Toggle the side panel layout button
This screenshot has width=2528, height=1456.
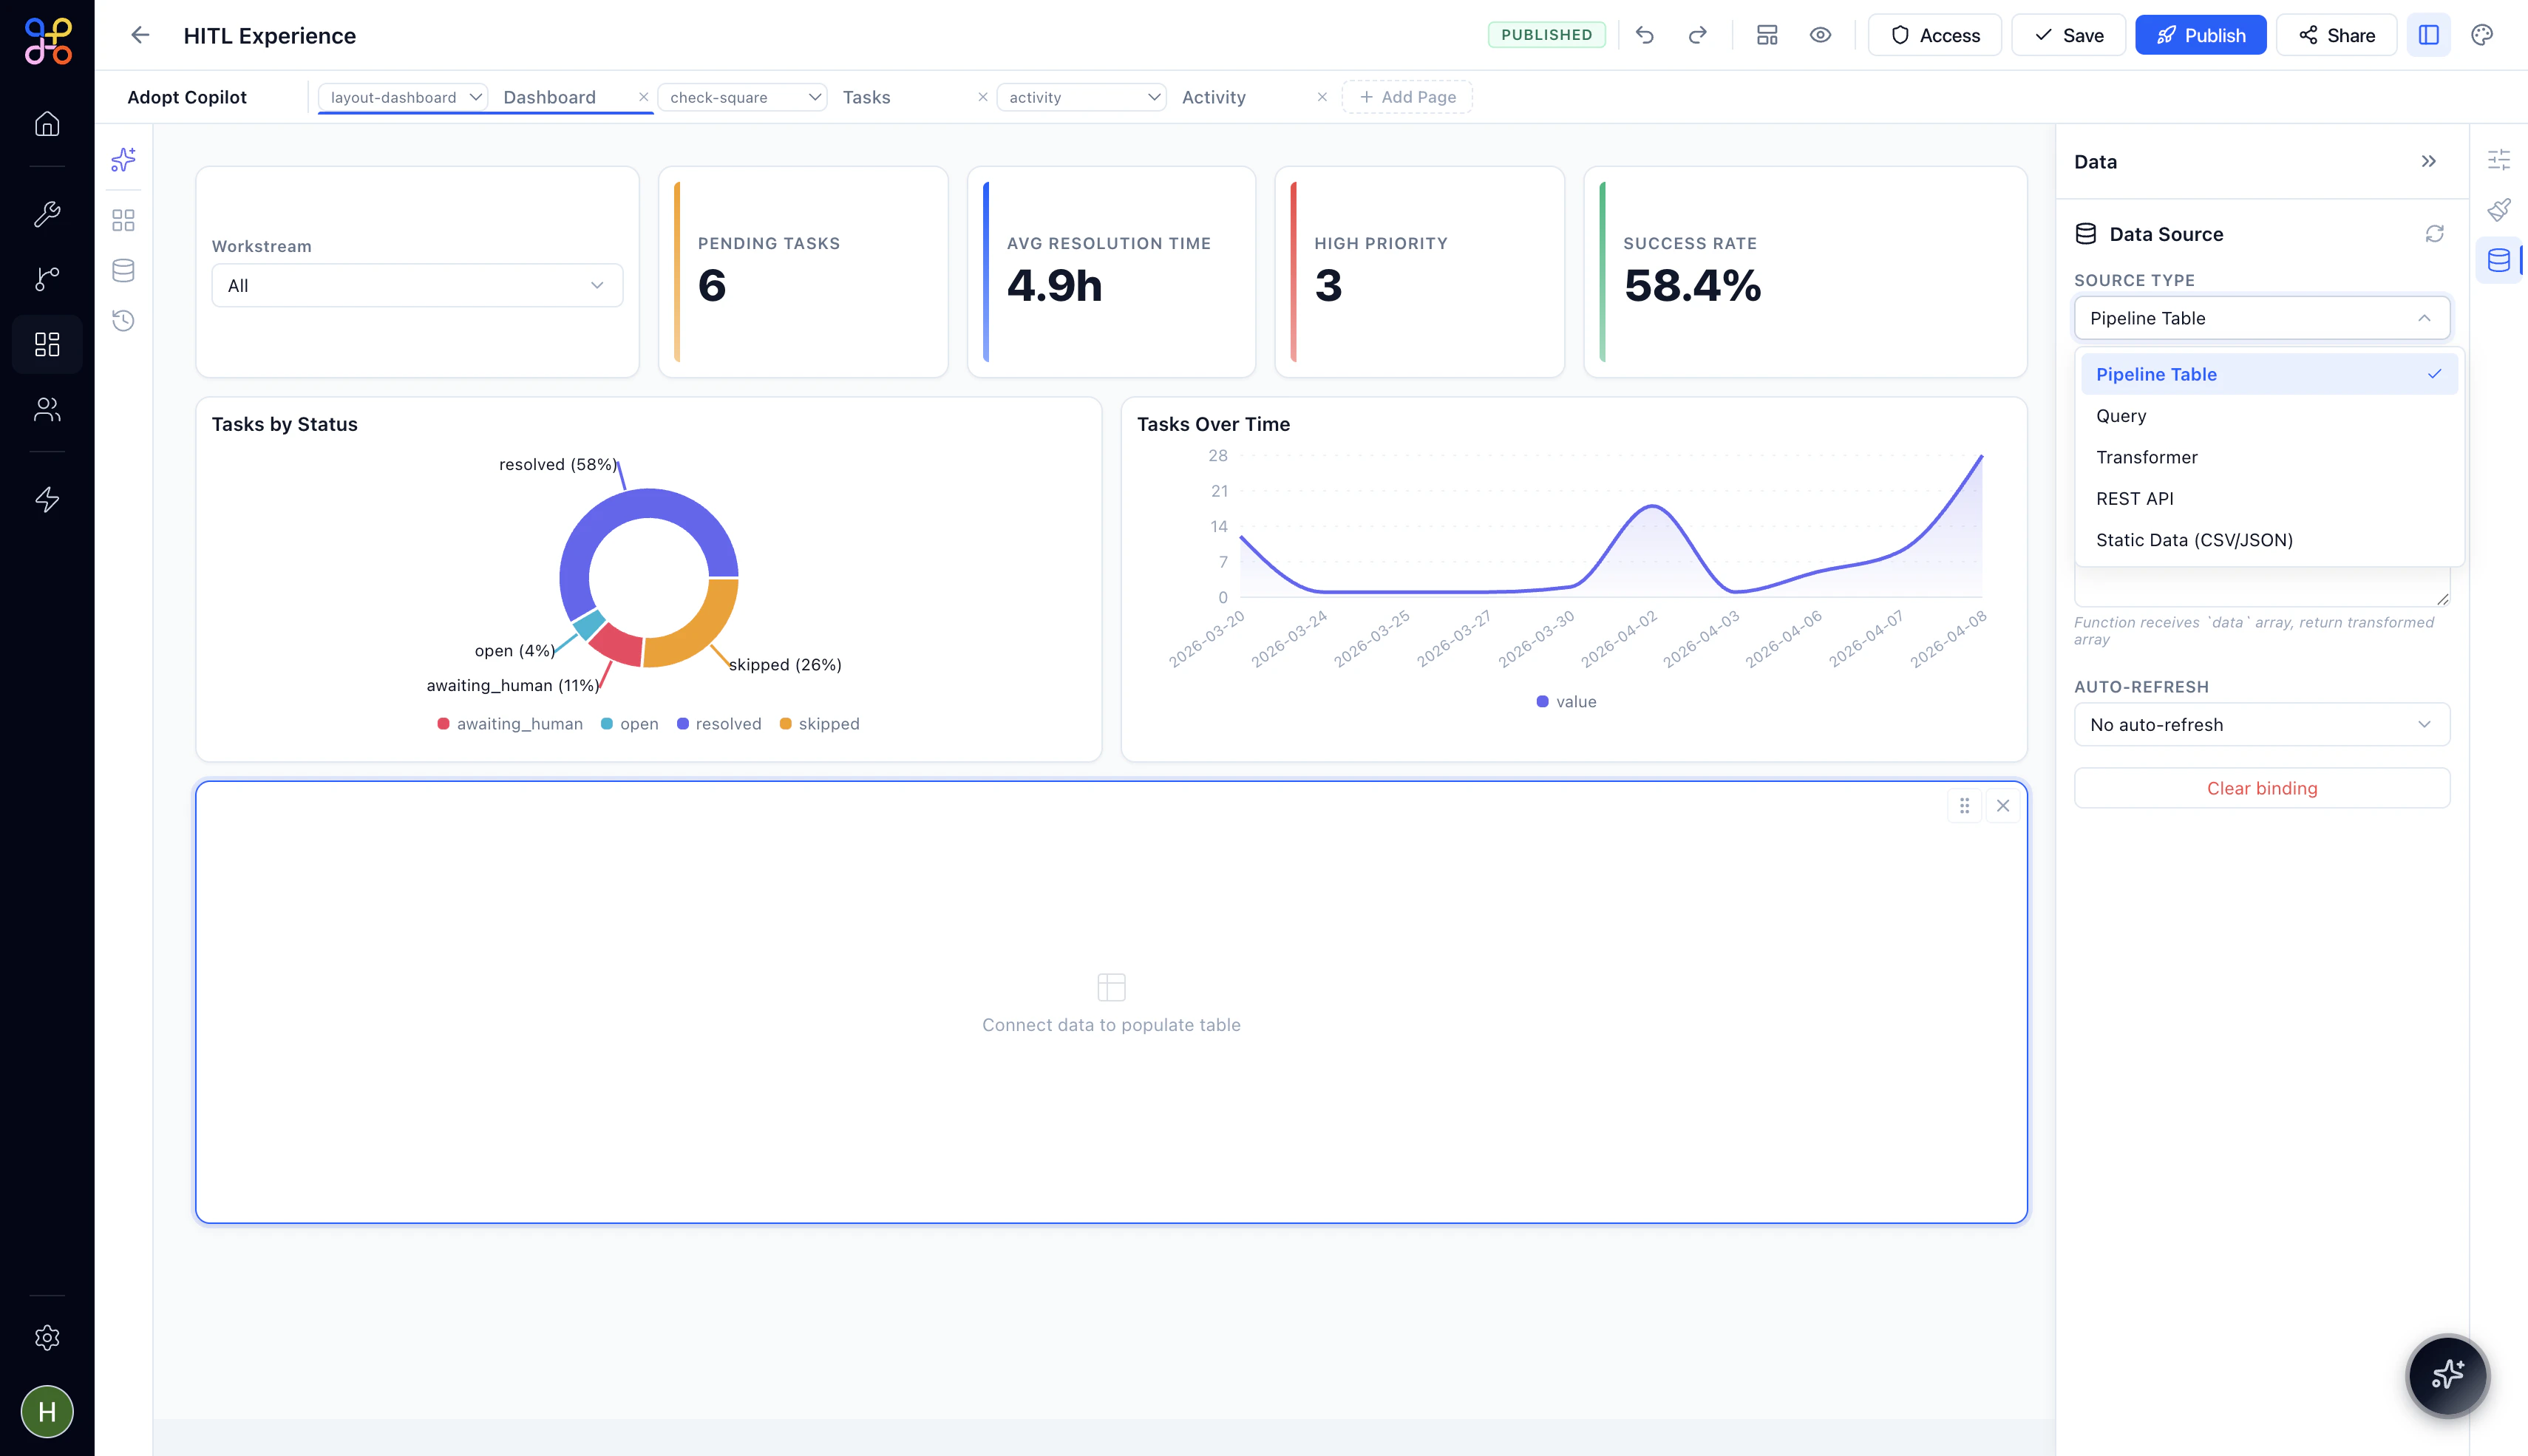tap(2428, 35)
